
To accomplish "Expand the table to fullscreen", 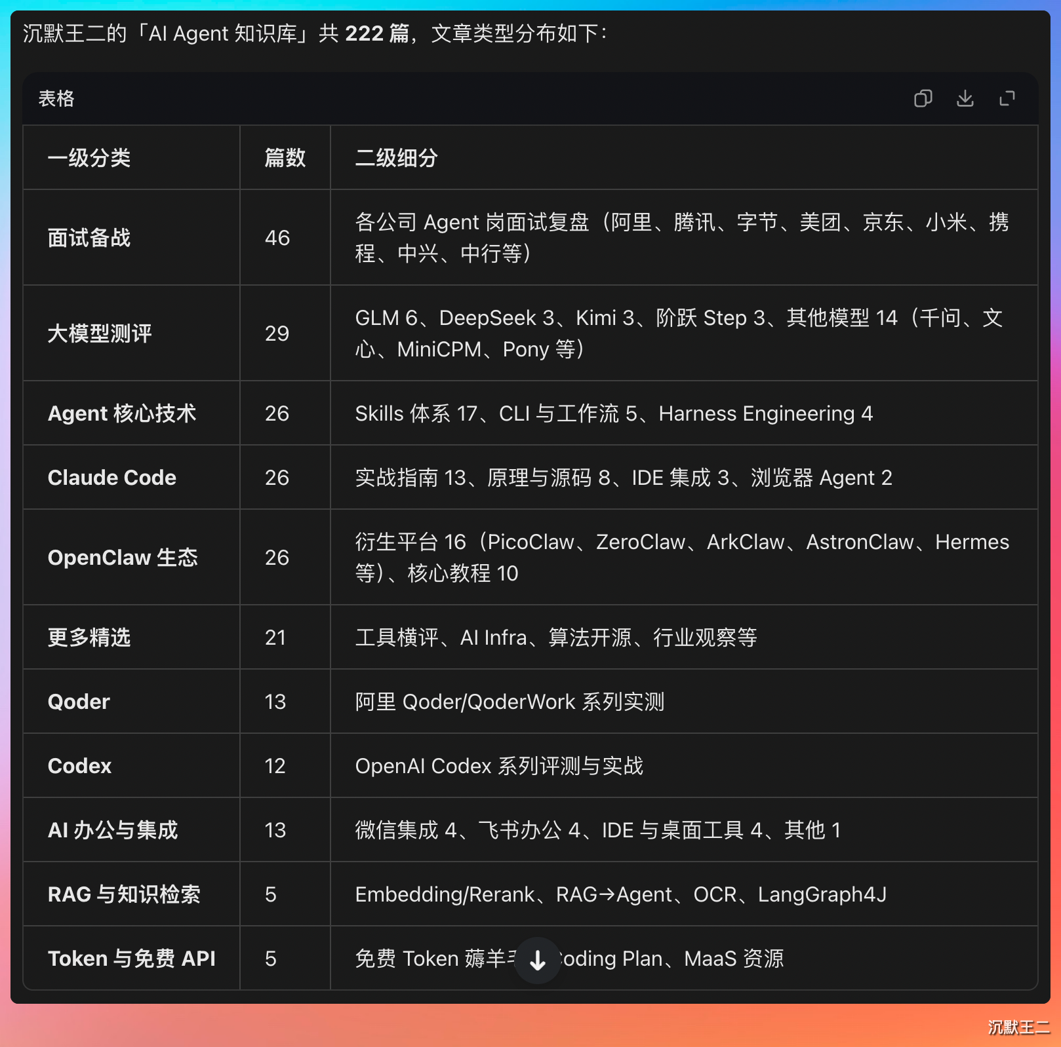I will pos(1007,98).
